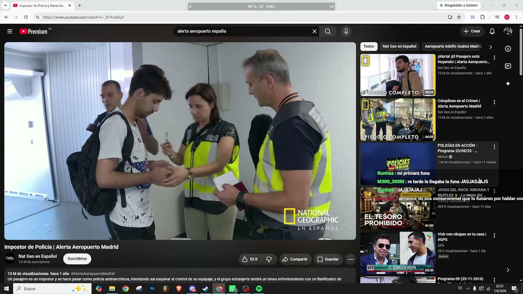Open Steam from the taskbar
Viewport: 523px width, 294px height.
point(206,289)
